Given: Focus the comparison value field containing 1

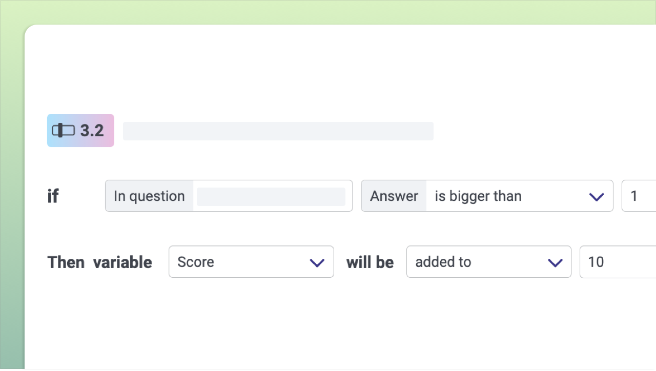Looking at the screenshot, I should click(639, 196).
